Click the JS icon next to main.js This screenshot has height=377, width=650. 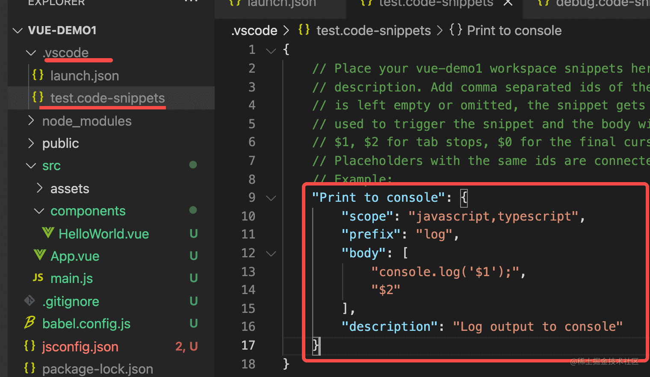click(x=38, y=278)
